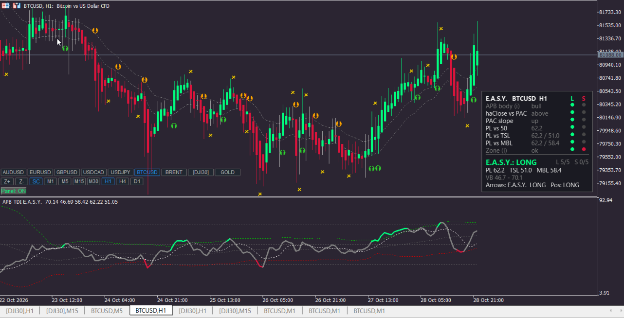Change timeframe to H4
The width and height of the screenshot is (624, 318).
122,181
